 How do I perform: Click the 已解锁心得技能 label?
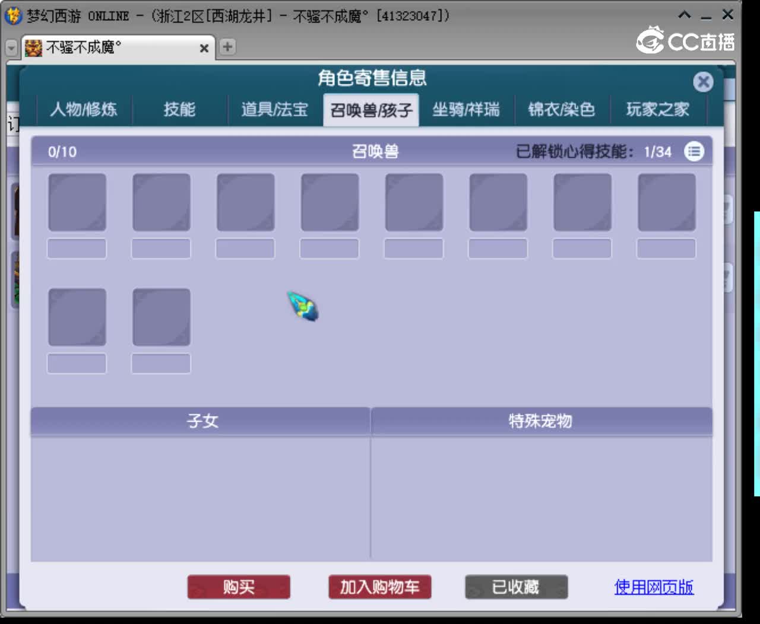tap(574, 152)
